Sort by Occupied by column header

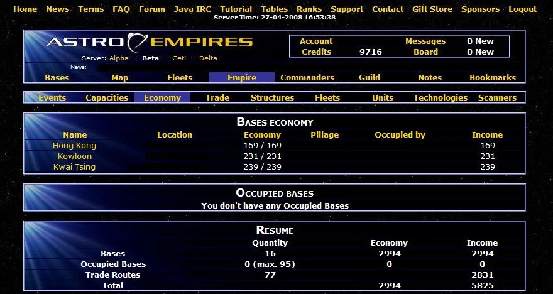click(400, 134)
